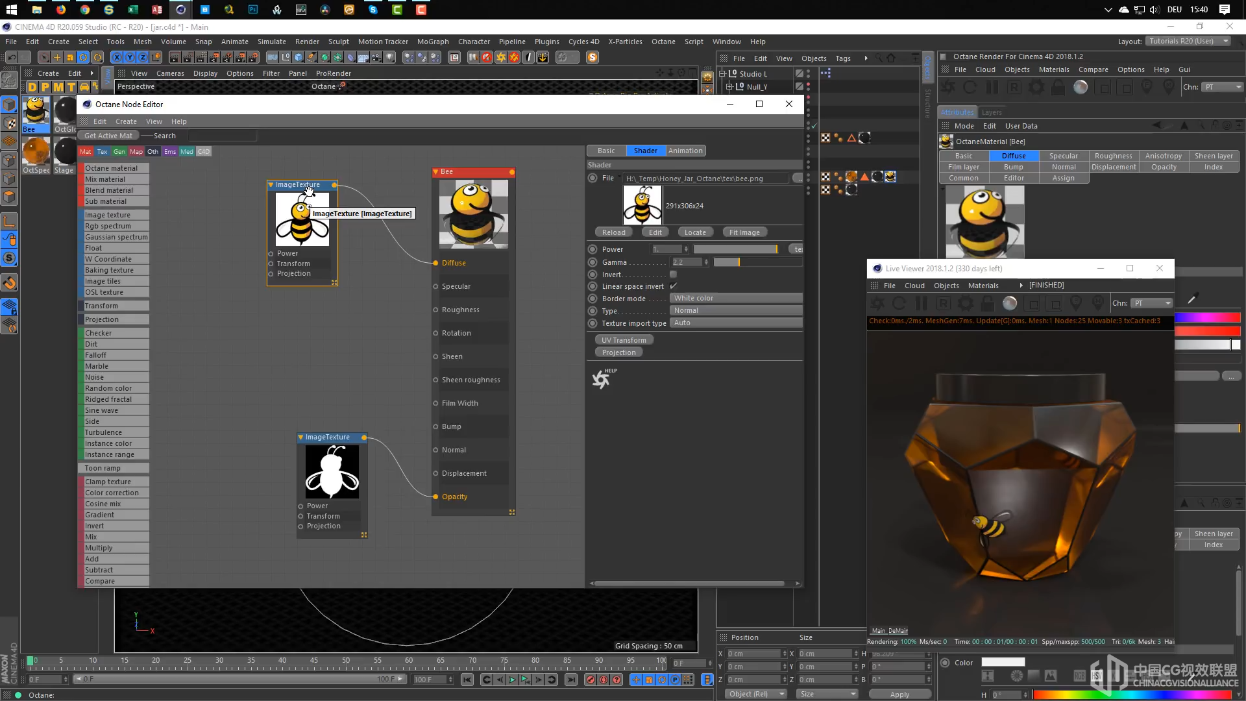Click the Cube primitive icon
Screen dimensions: 1246x701
299,57
